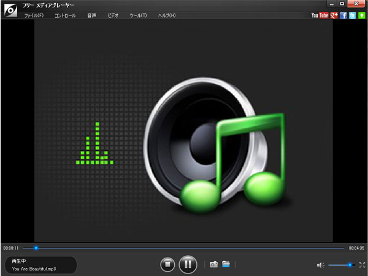The height and width of the screenshot is (276, 368).
Task: Share on Twitter icon
Action: coord(352,15)
